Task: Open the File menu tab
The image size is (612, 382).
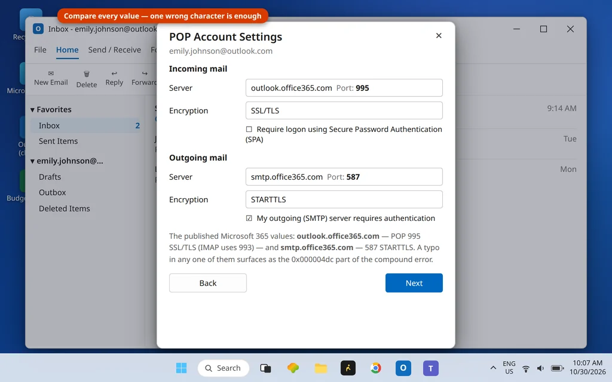Action: coord(40,50)
